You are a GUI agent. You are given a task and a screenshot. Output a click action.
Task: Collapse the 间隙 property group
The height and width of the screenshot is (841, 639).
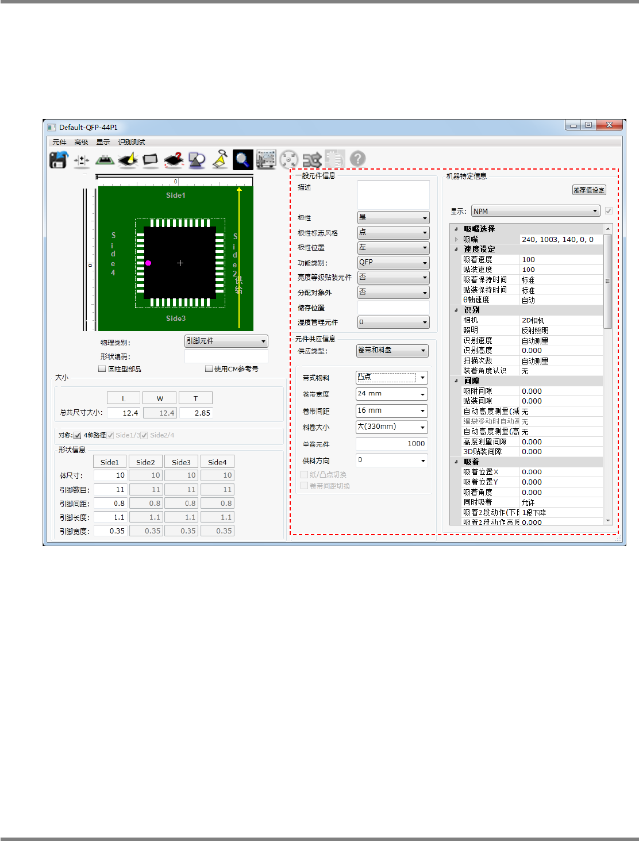tap(456, 381)
